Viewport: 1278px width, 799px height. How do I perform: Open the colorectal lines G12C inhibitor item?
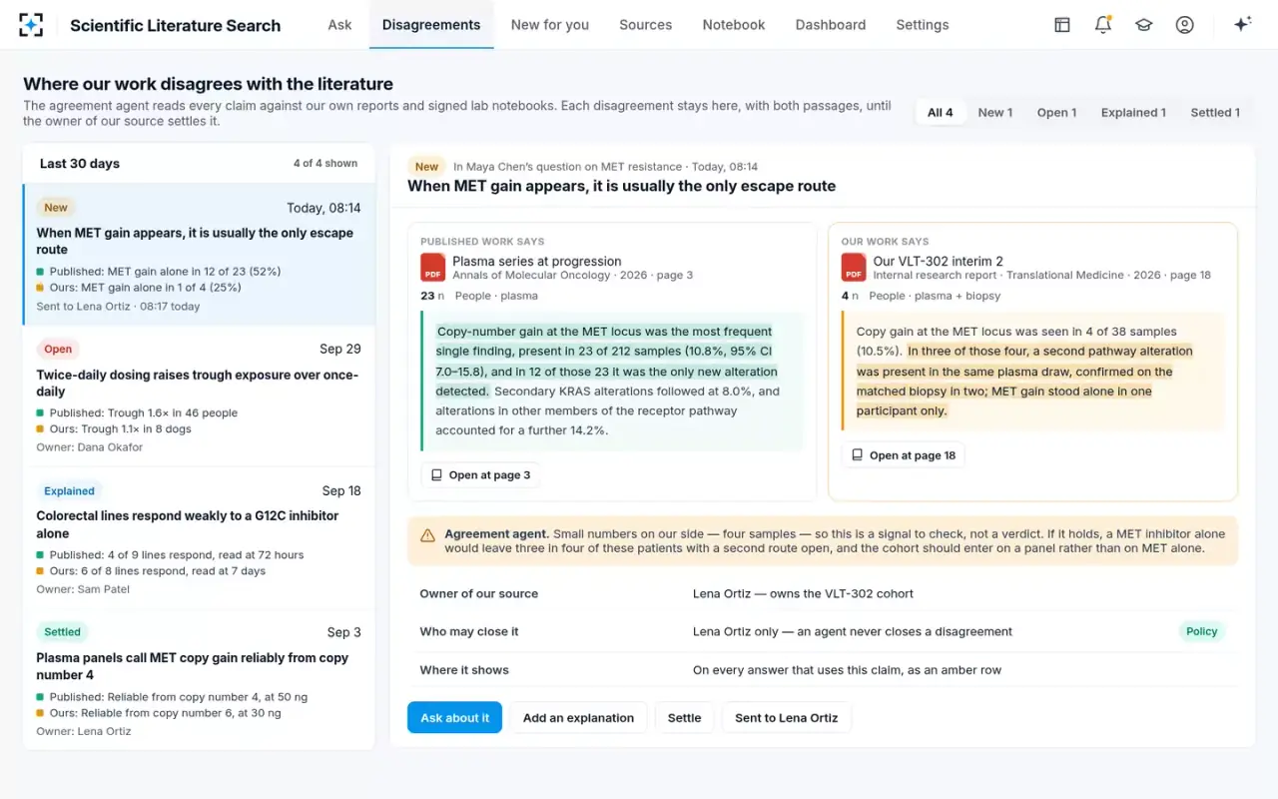point(199,538)
